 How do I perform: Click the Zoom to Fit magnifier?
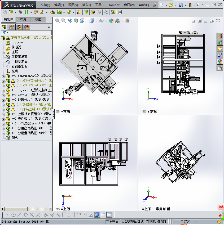pos(58,21)
